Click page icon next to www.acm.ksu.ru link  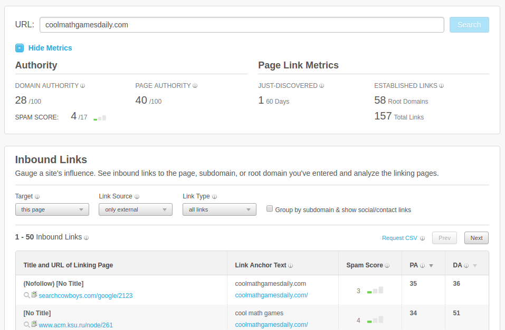[34, 324]
